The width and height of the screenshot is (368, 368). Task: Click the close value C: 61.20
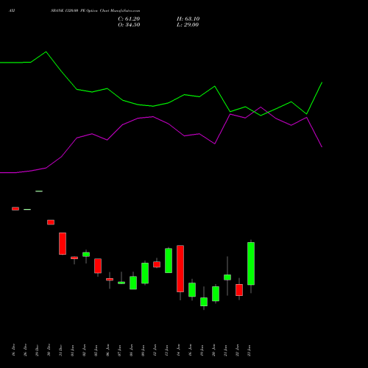pos(129,19)
